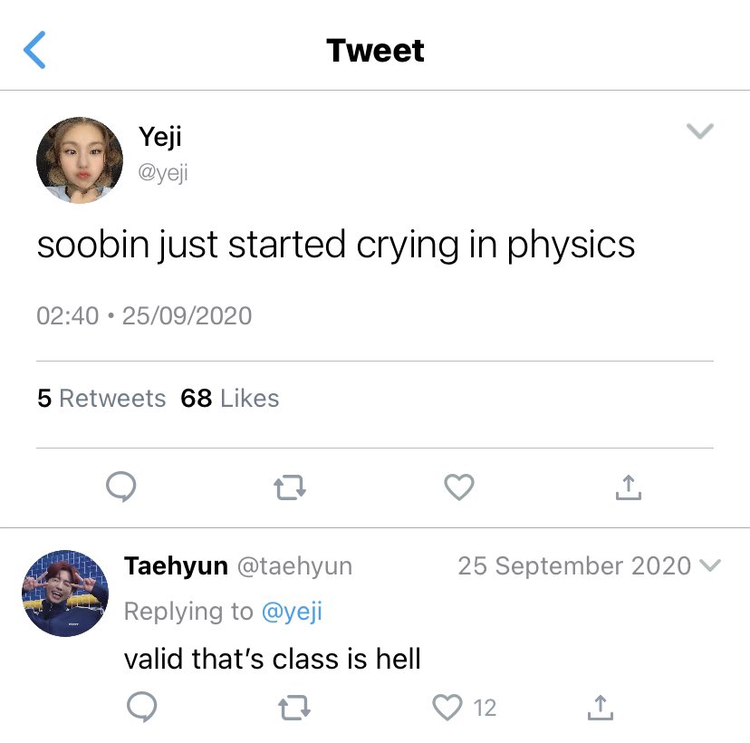Open options chevron on Yeji's tweet
This screenshot has width=750, height=743.
700,130
